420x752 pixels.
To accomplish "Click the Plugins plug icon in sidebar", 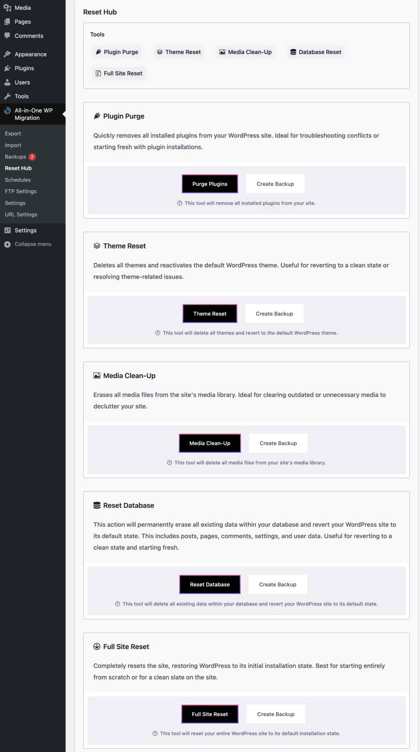I will coord(7,68).
